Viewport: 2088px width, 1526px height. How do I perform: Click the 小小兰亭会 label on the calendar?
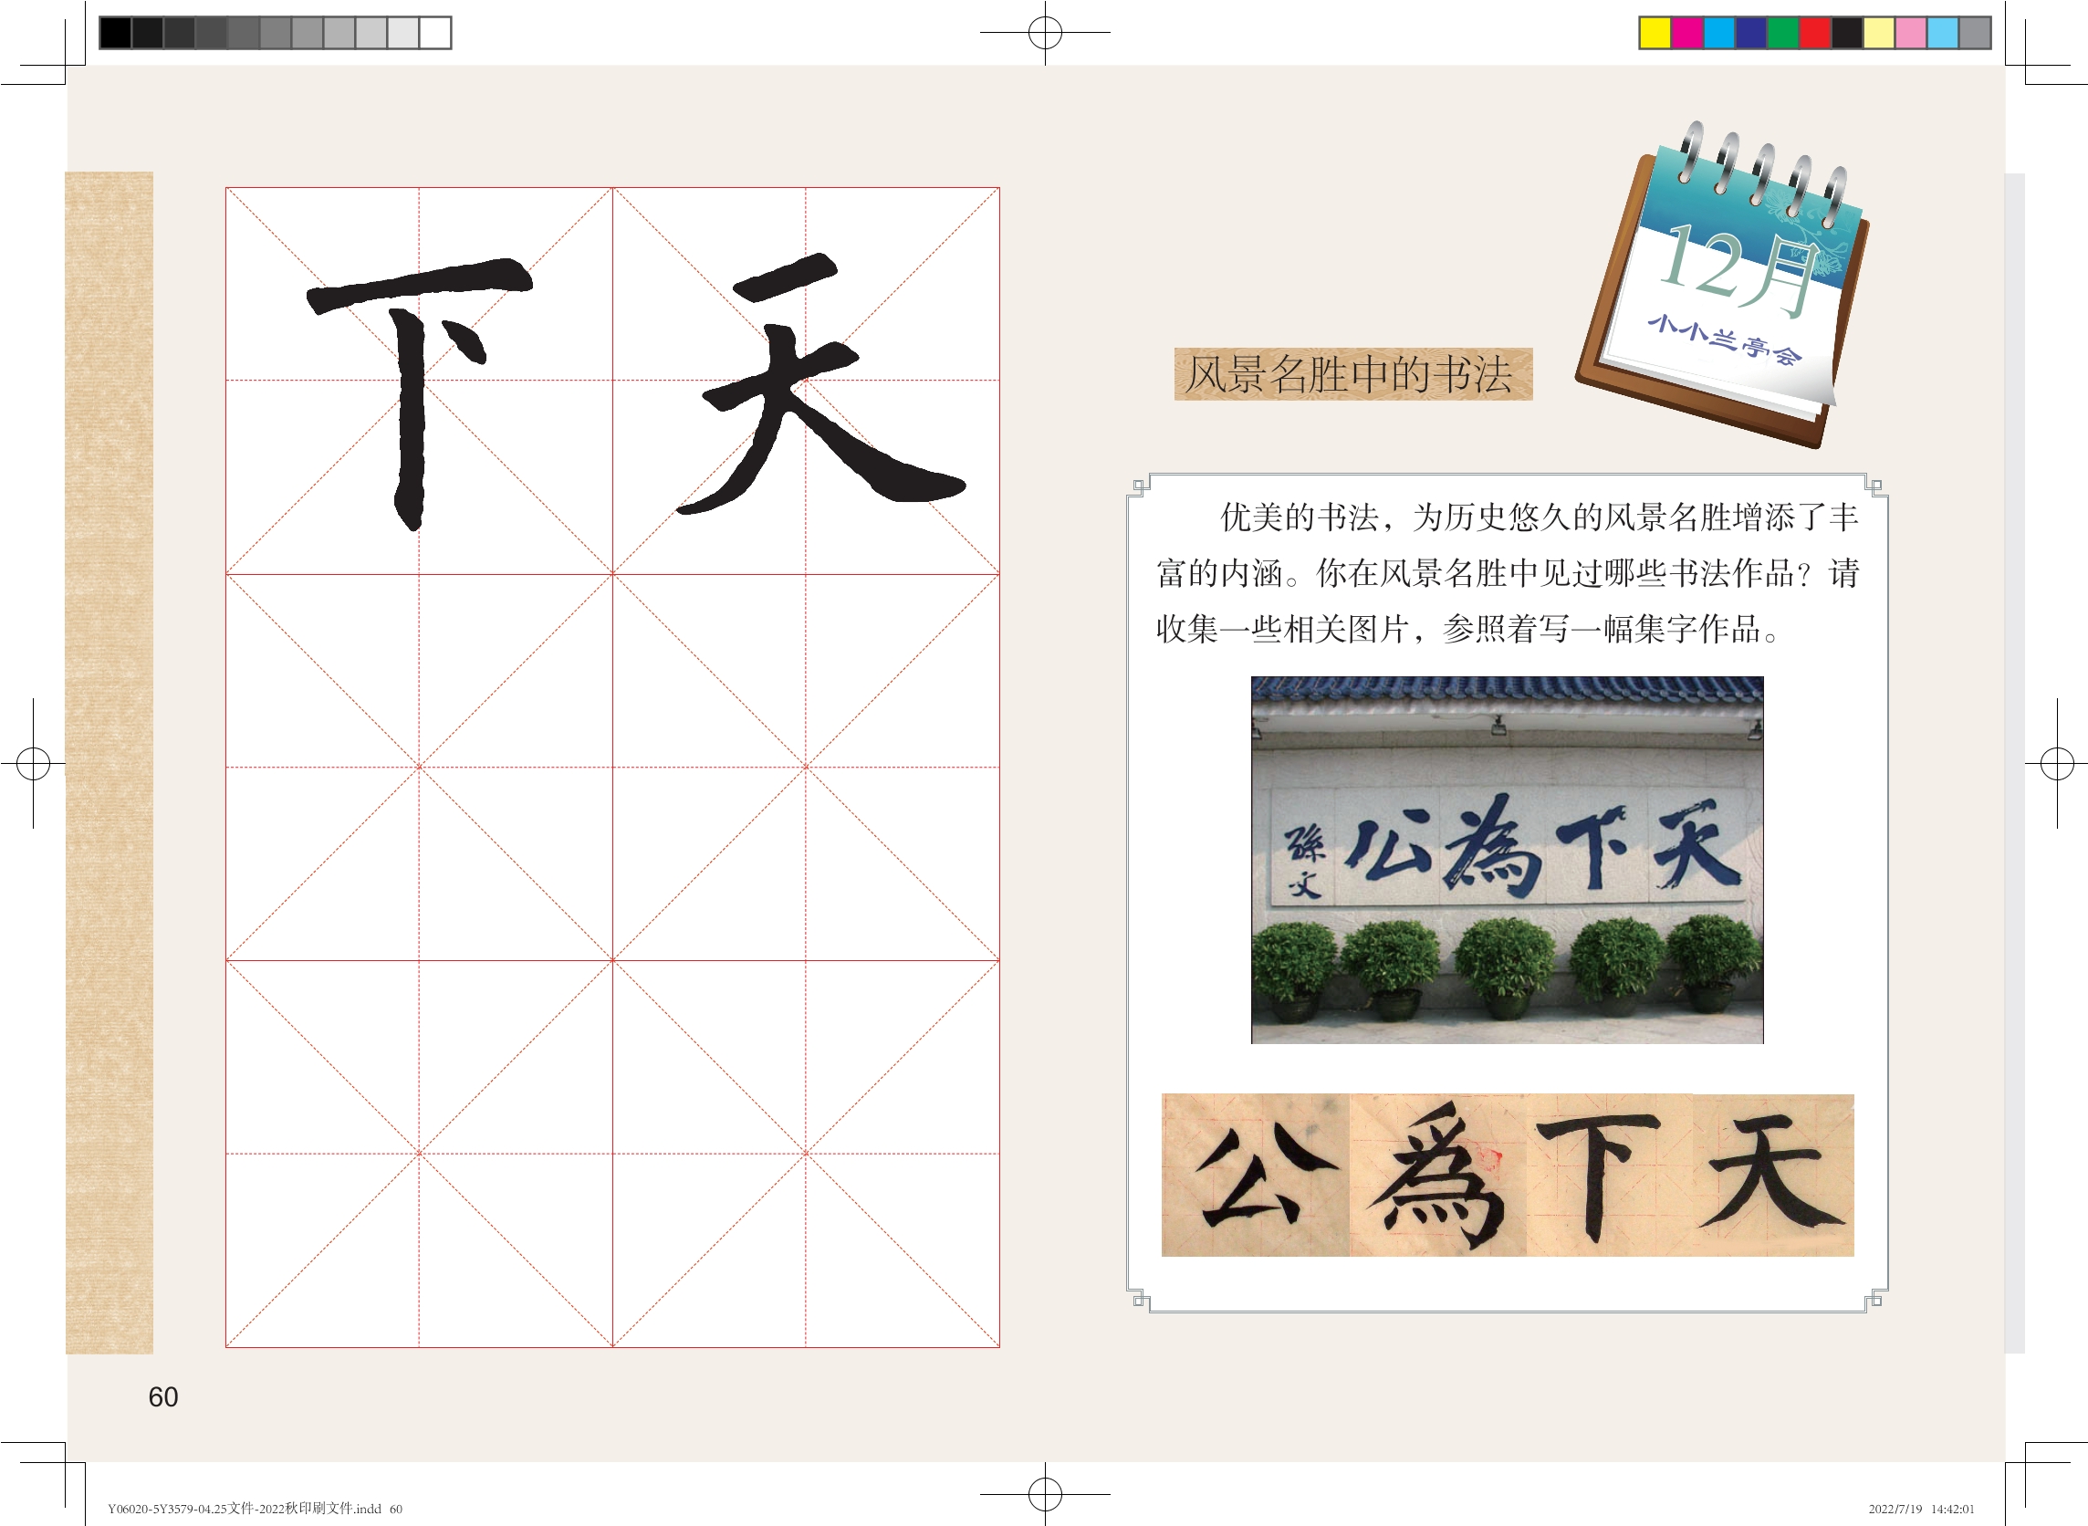1724,340
